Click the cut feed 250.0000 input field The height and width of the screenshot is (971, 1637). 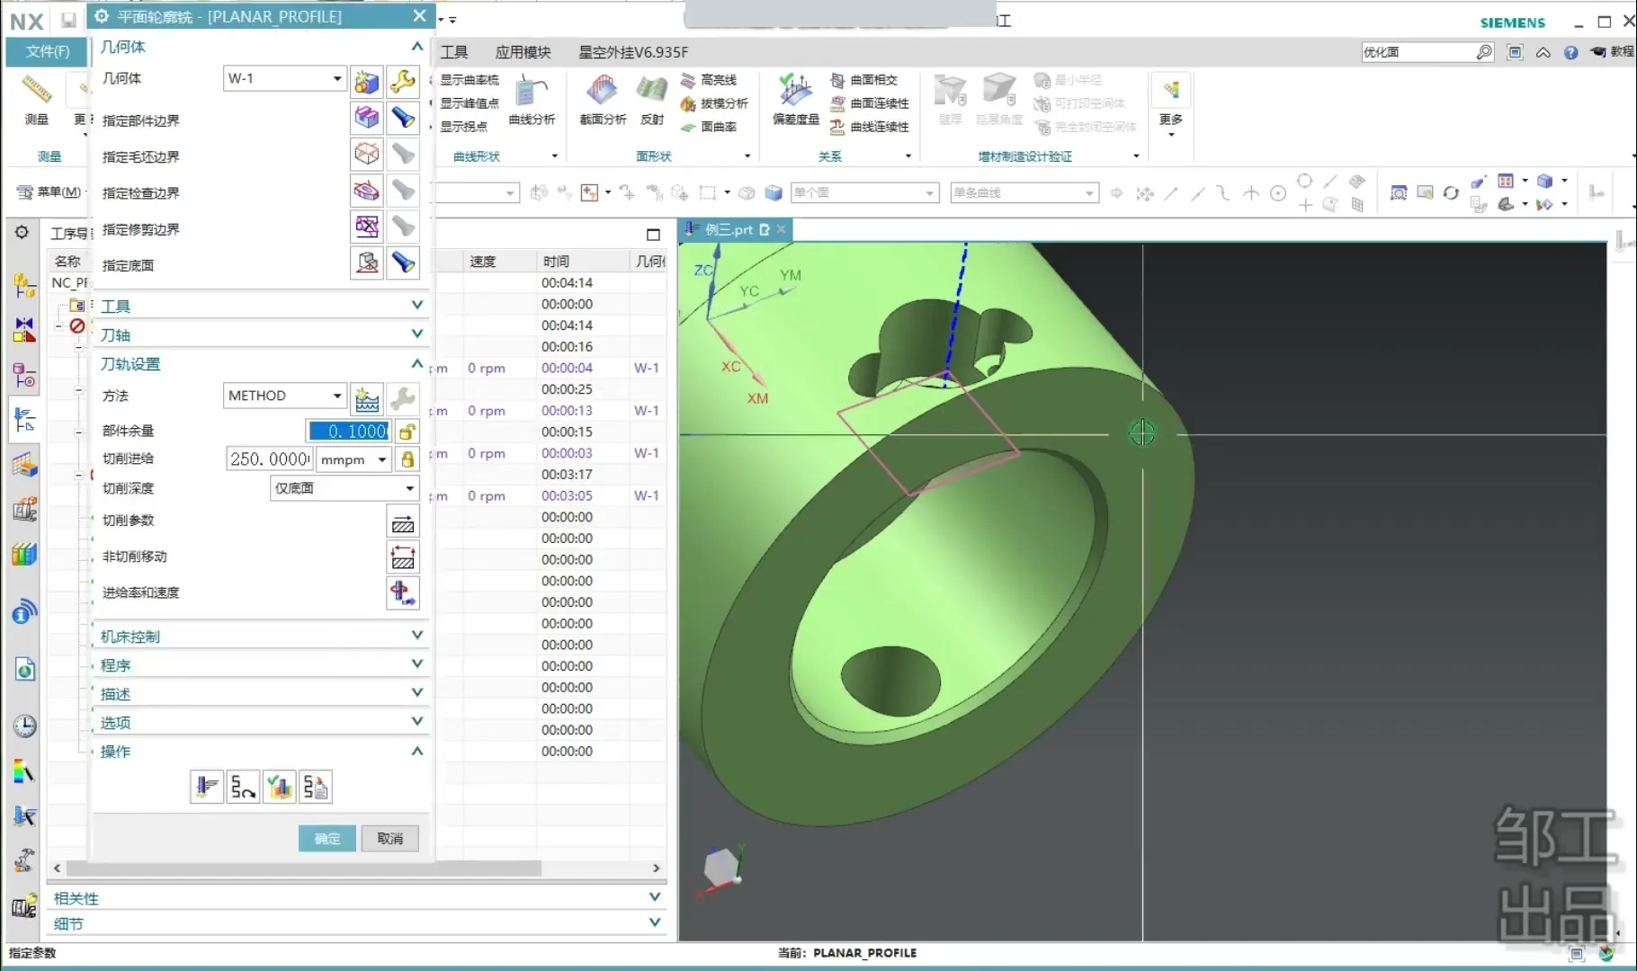tap(269, 459)
